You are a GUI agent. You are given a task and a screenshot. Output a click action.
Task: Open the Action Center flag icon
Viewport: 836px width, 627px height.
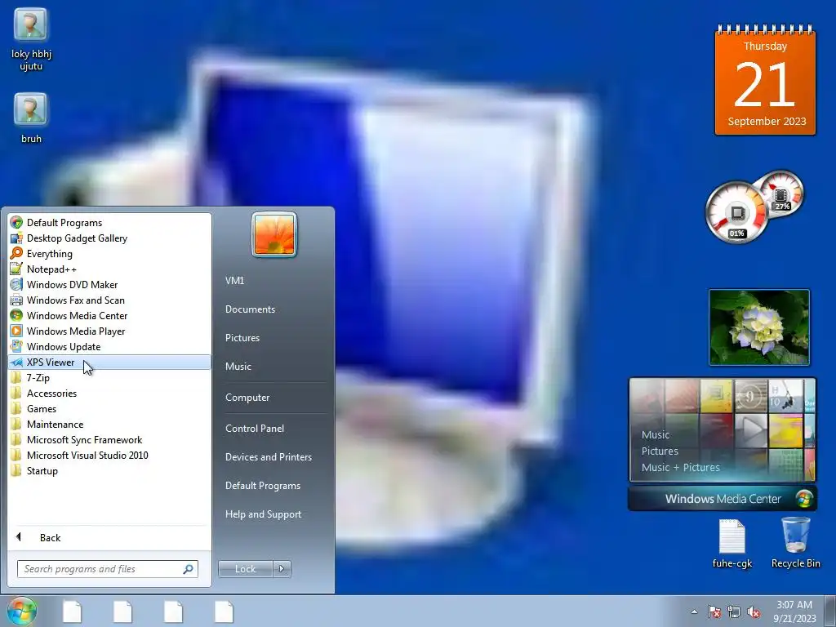point(714,612)
